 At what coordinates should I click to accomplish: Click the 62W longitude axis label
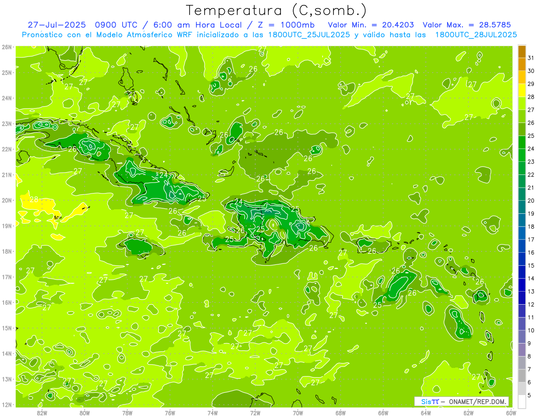[x=468, y=413]
